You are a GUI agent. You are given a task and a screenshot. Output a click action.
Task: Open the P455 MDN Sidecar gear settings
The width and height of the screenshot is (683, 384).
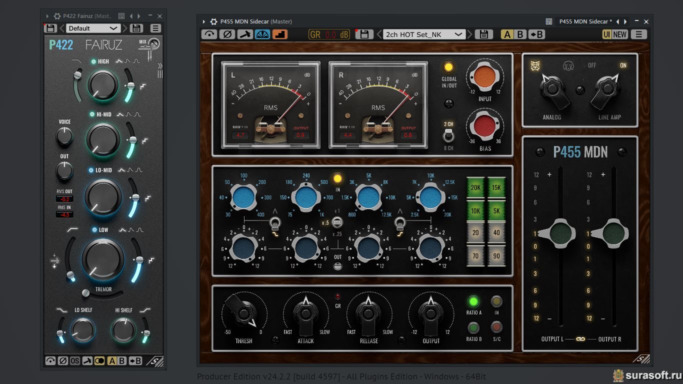coord(213,21)
